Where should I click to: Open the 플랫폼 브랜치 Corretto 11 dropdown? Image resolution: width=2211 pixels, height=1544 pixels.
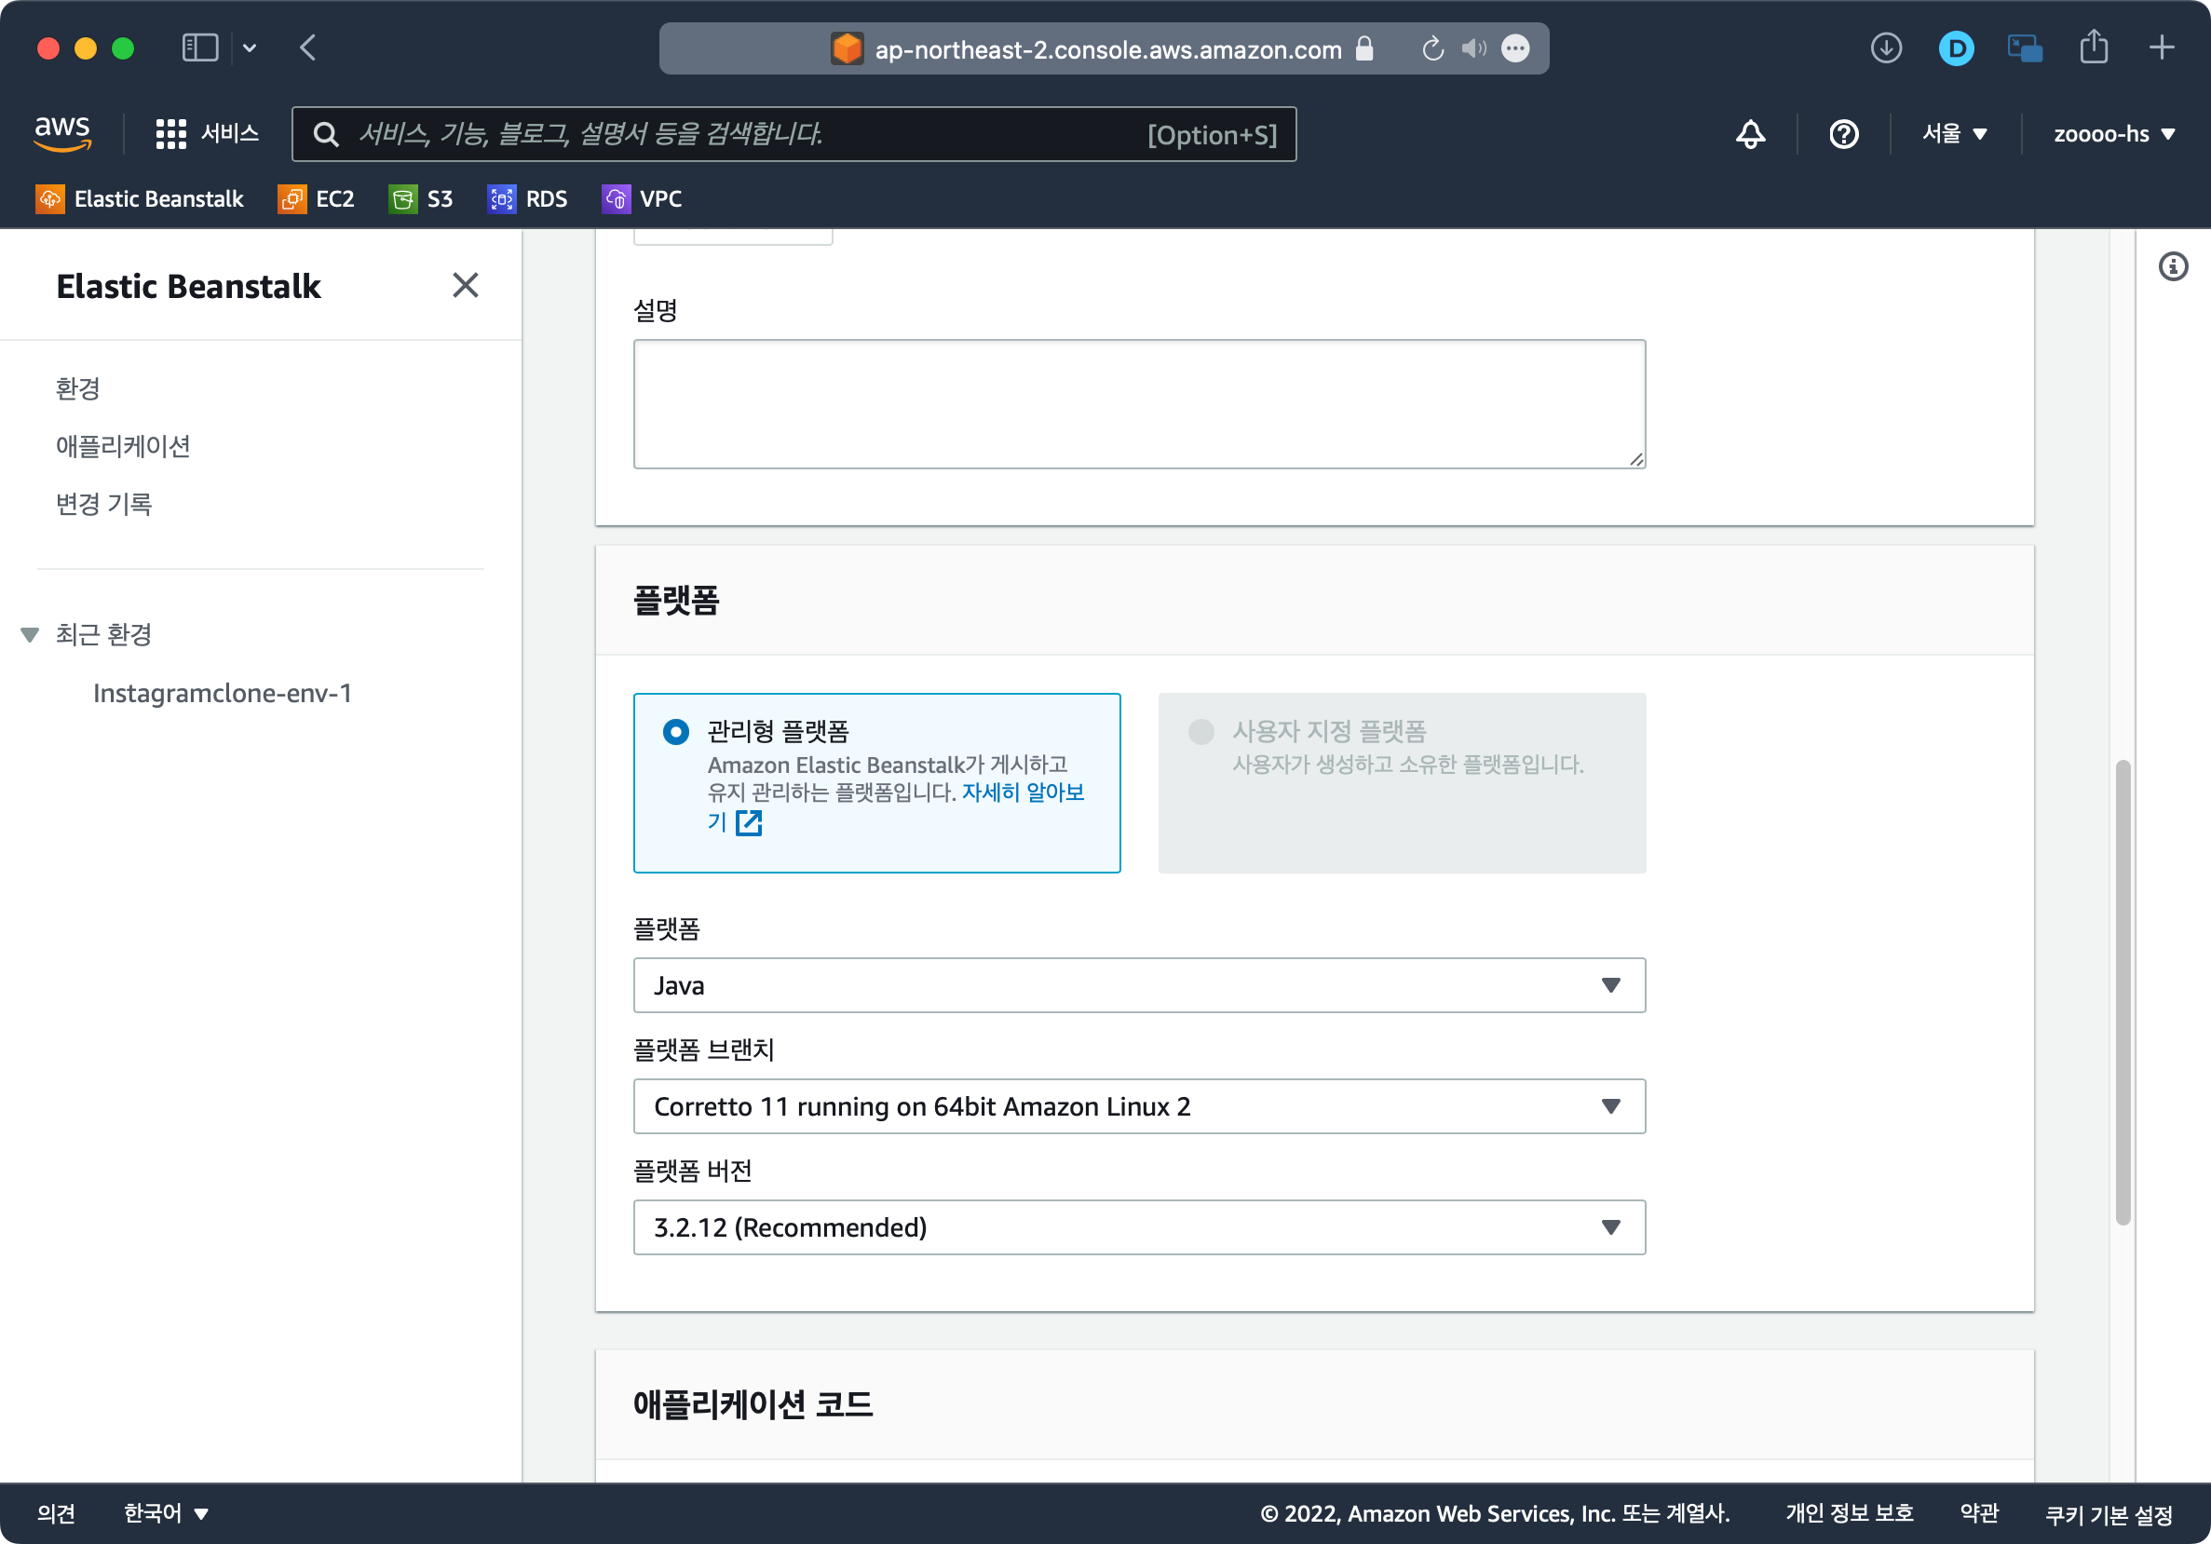pos(1139,1106)
